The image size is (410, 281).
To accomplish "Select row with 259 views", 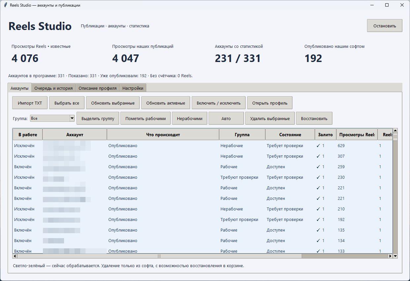I will pyautogui.click(x=203, y=167).
